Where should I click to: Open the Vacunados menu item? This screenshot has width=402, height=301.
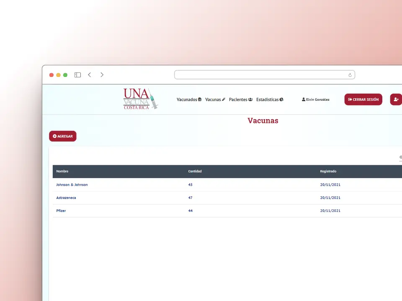click(189, 99)
